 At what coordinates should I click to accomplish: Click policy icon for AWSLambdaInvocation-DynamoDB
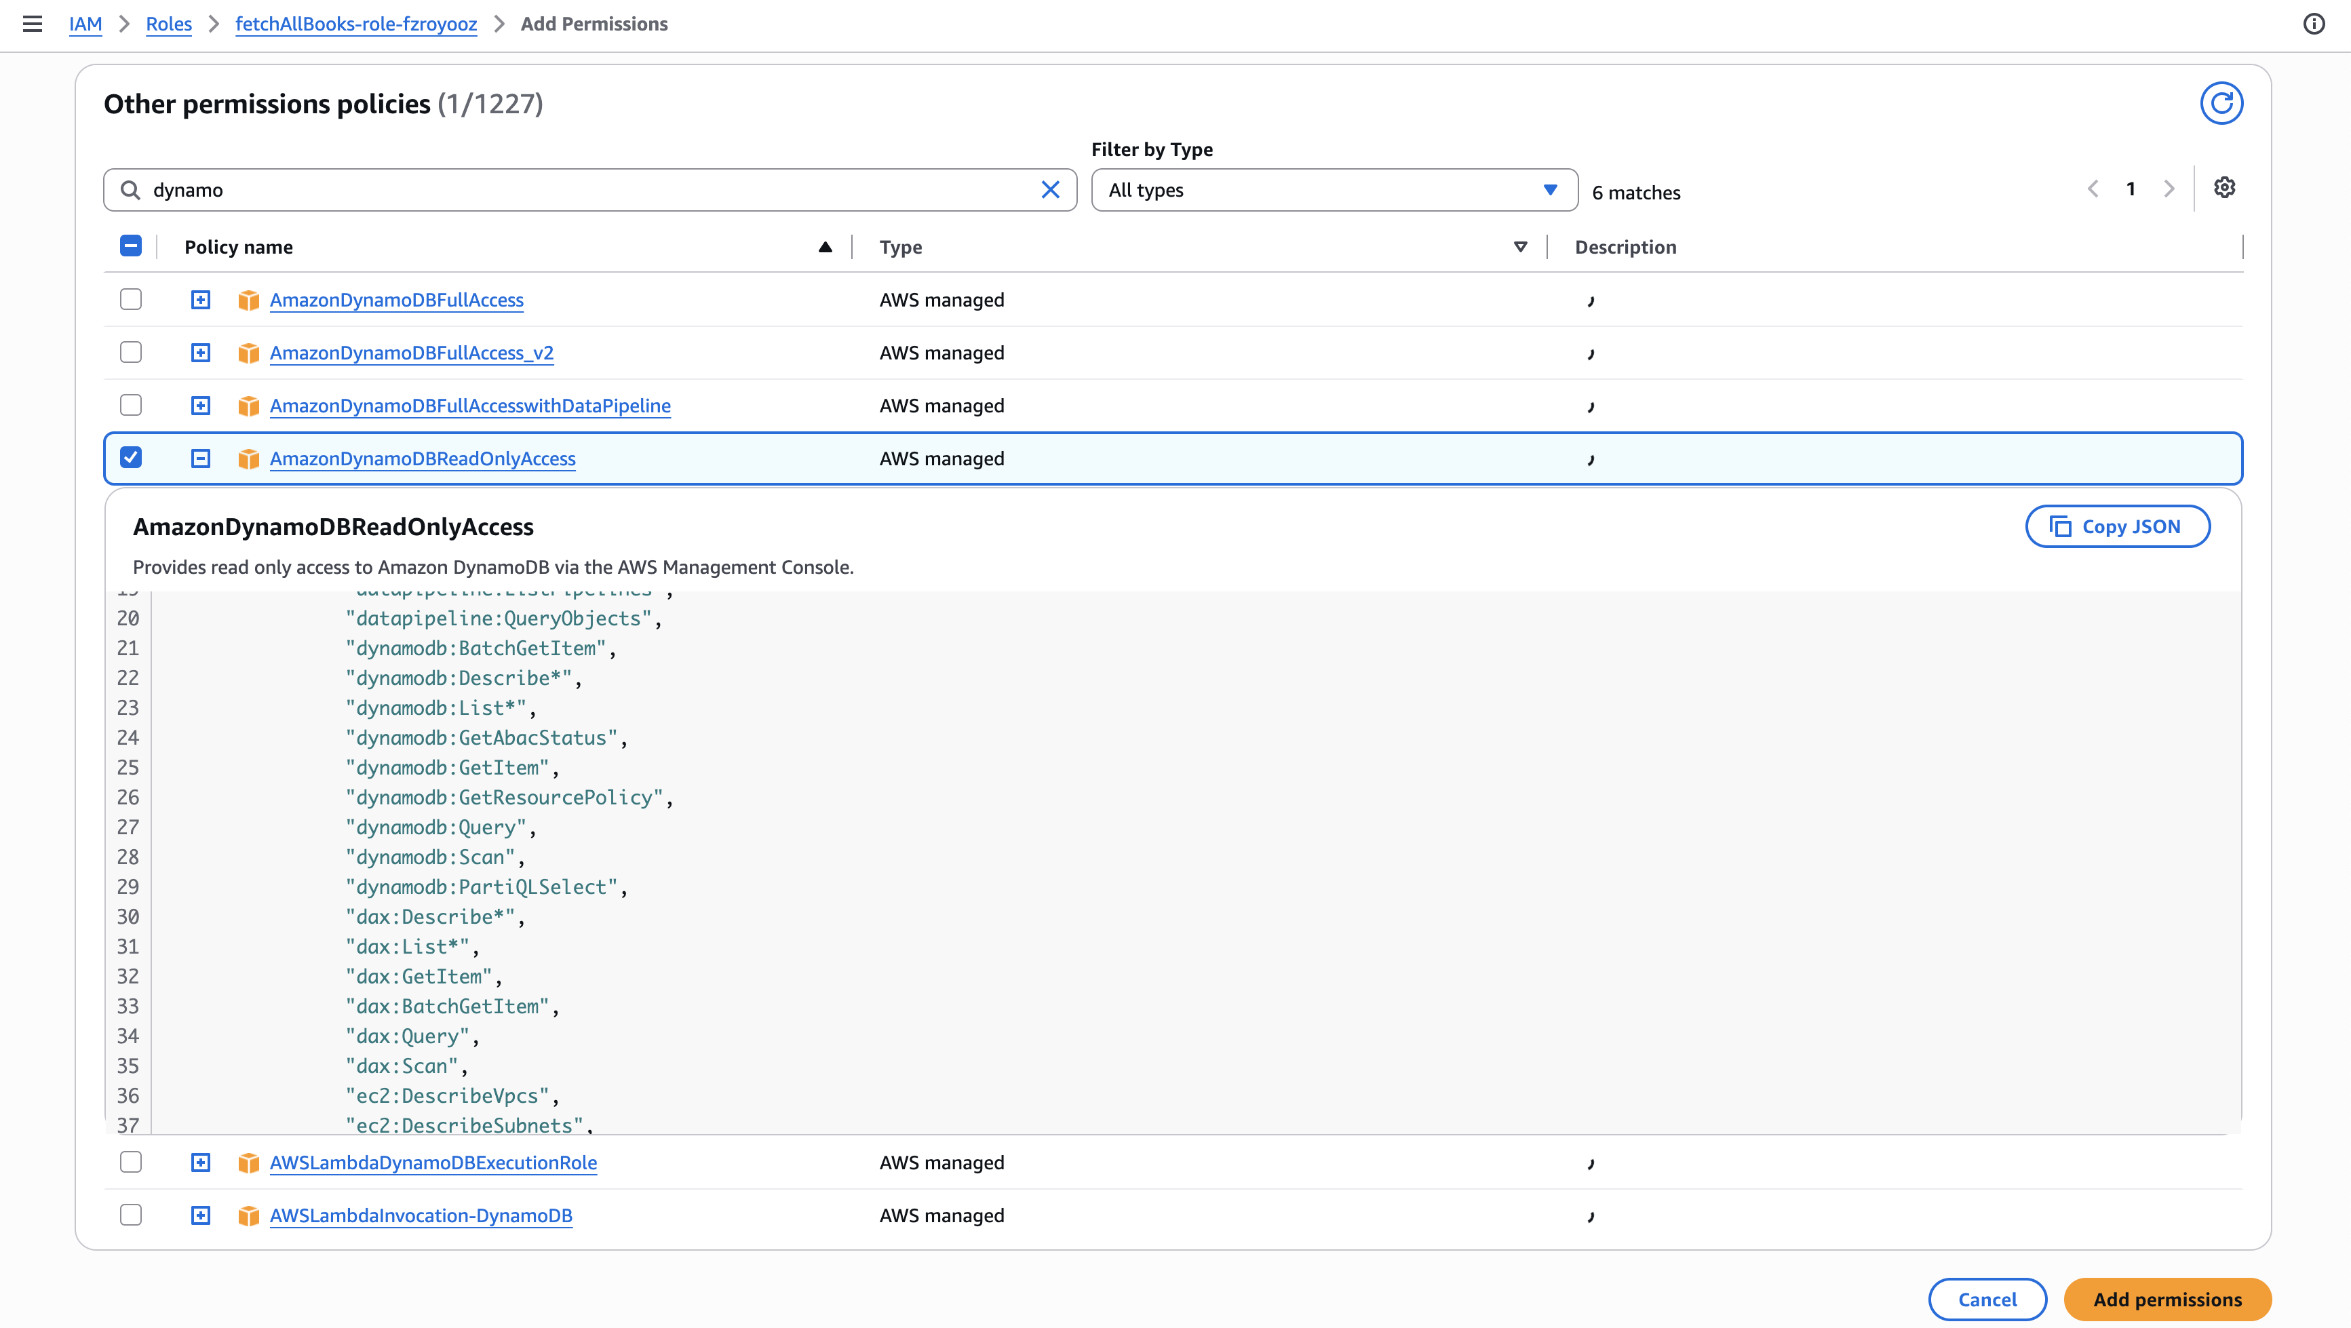pos(248,1215)
